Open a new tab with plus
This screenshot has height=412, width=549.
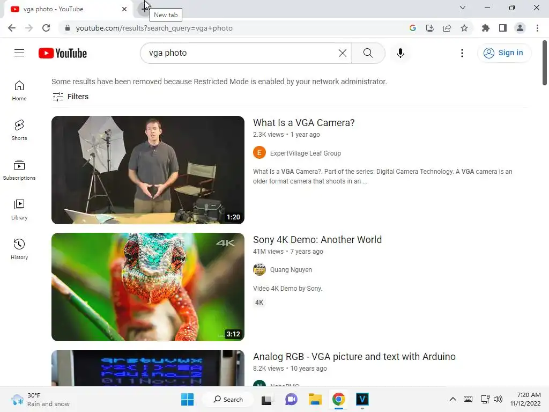(x=144, y=9)
